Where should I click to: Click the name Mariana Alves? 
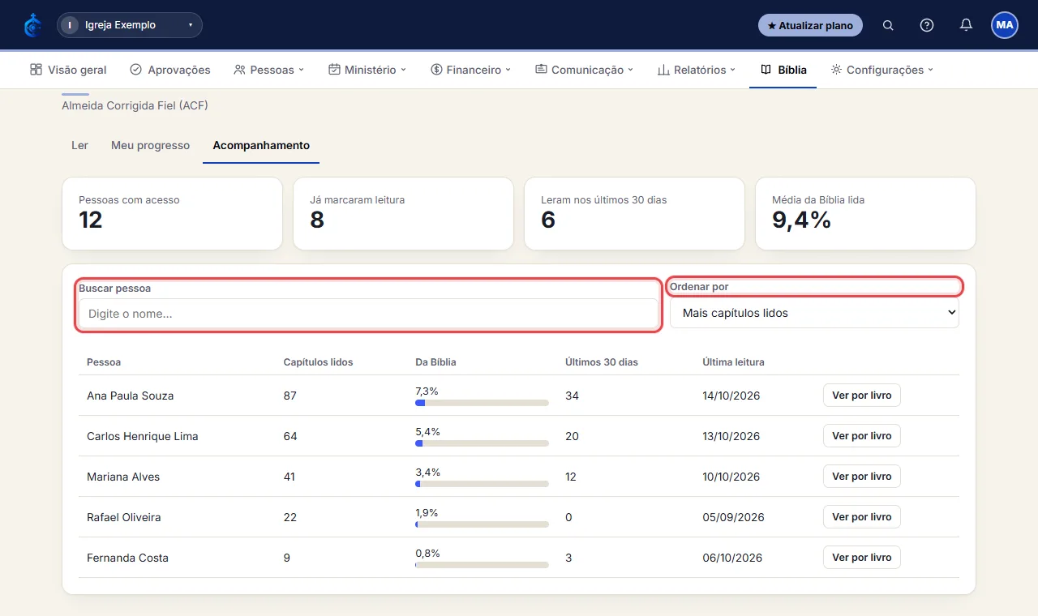[123, 477]
